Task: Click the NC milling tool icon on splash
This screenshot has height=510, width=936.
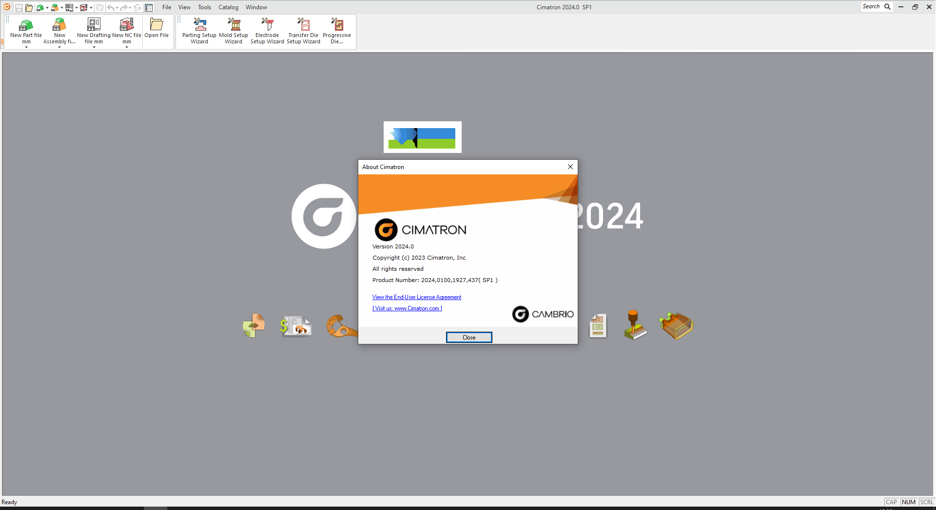Action: (635, 324)
